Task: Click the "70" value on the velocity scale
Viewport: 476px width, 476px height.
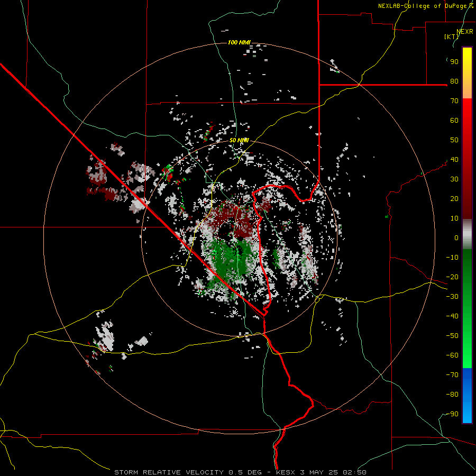Action: pyautogui.click(x=454, y=101)
